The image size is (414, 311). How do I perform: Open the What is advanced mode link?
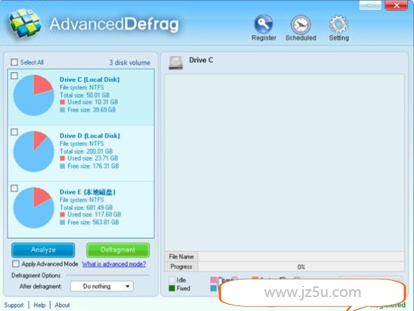point(113,264)
